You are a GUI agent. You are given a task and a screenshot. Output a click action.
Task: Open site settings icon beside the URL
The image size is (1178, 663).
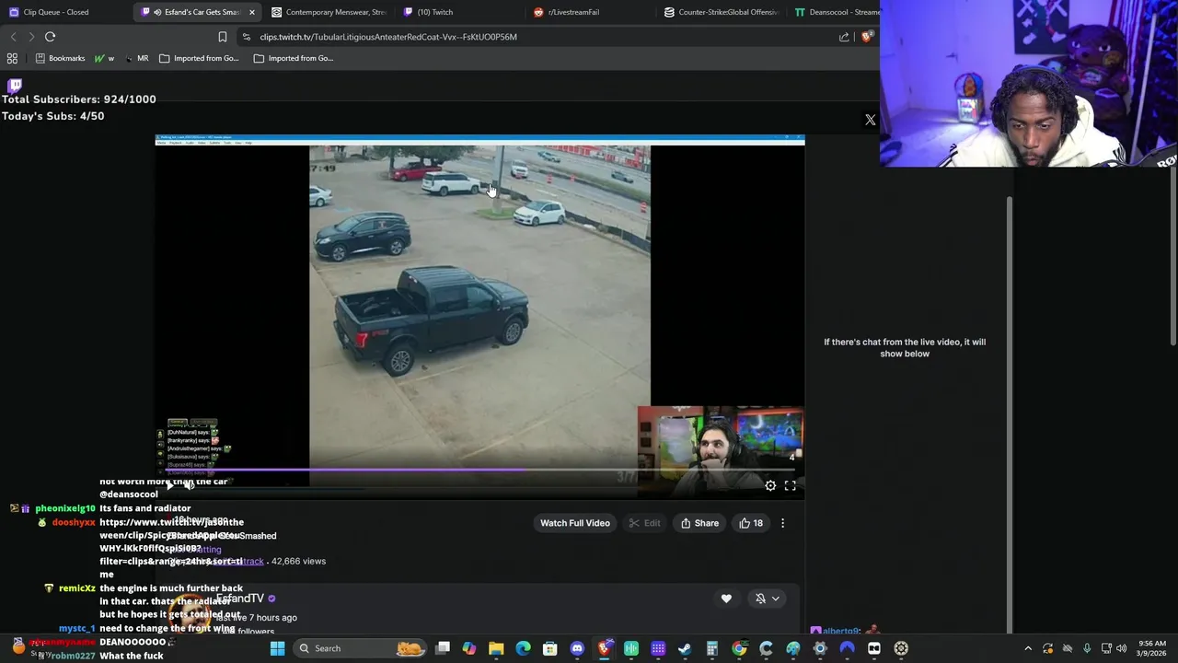[246, 37]
